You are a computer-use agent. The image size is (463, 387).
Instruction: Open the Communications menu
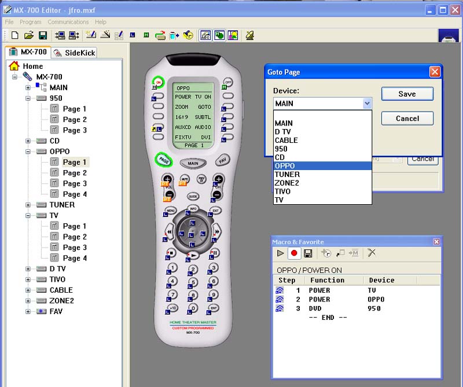coord(68,22)
